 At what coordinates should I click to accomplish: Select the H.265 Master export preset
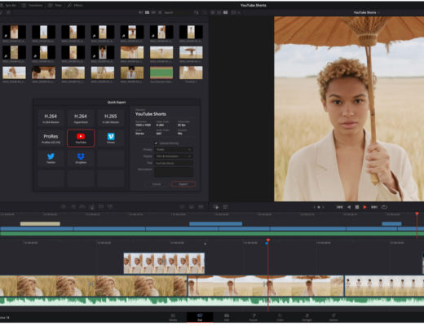click(x=111, y=118)
